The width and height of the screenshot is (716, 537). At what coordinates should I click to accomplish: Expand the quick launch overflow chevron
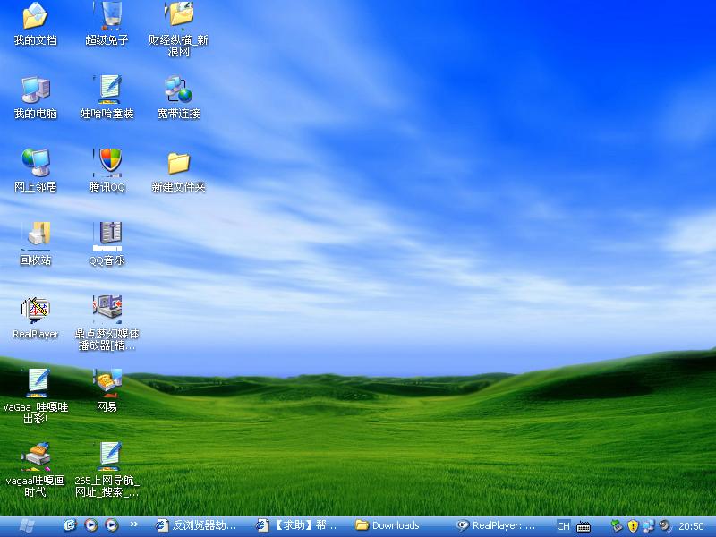coord(134,525)
